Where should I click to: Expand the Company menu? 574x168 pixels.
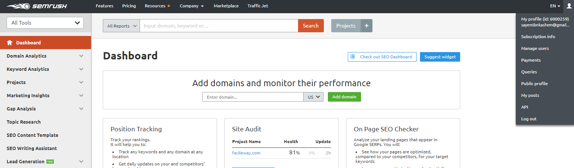[192, 6]
